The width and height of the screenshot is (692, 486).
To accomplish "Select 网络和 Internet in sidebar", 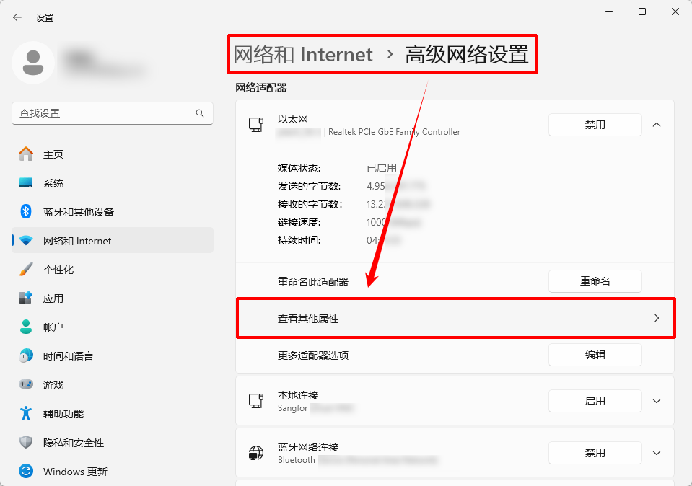I will point(113,241).
